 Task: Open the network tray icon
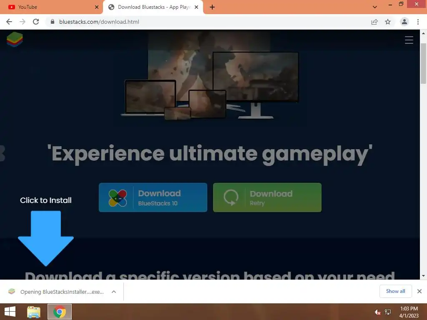[388, 312]
